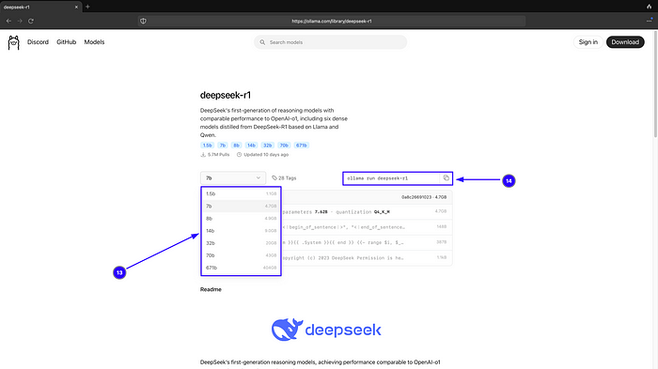Close the deepseek-r1 browser tab
Viewport: 658px width, 369px height.
[x=76, y=8]
